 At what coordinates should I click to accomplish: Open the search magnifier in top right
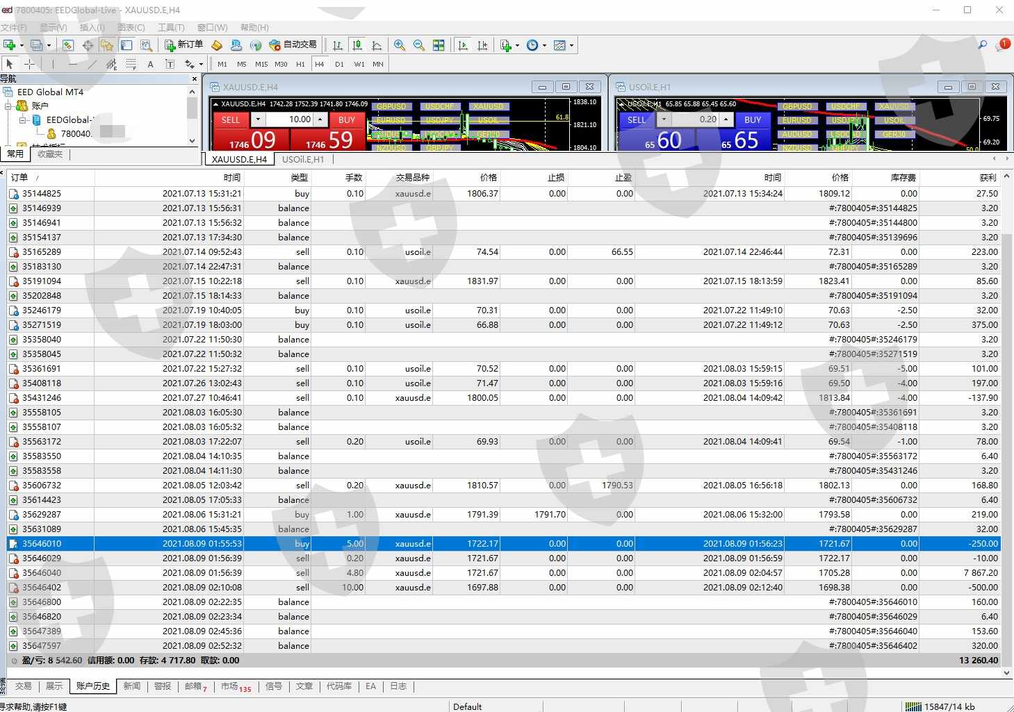(x=983, y=45)
